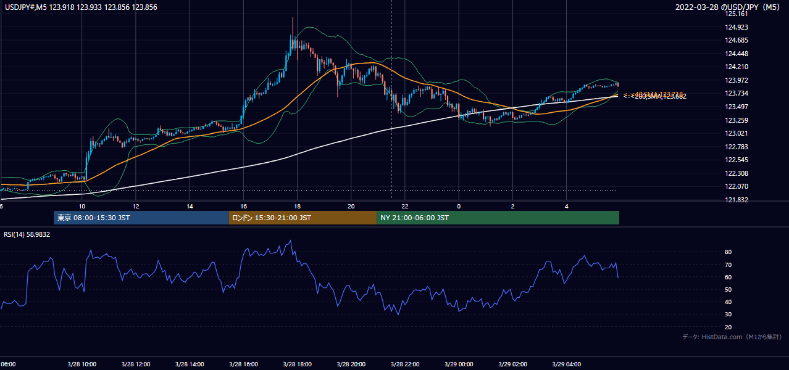Click hour label 12 on chart axis

click(x=136, y=206)
